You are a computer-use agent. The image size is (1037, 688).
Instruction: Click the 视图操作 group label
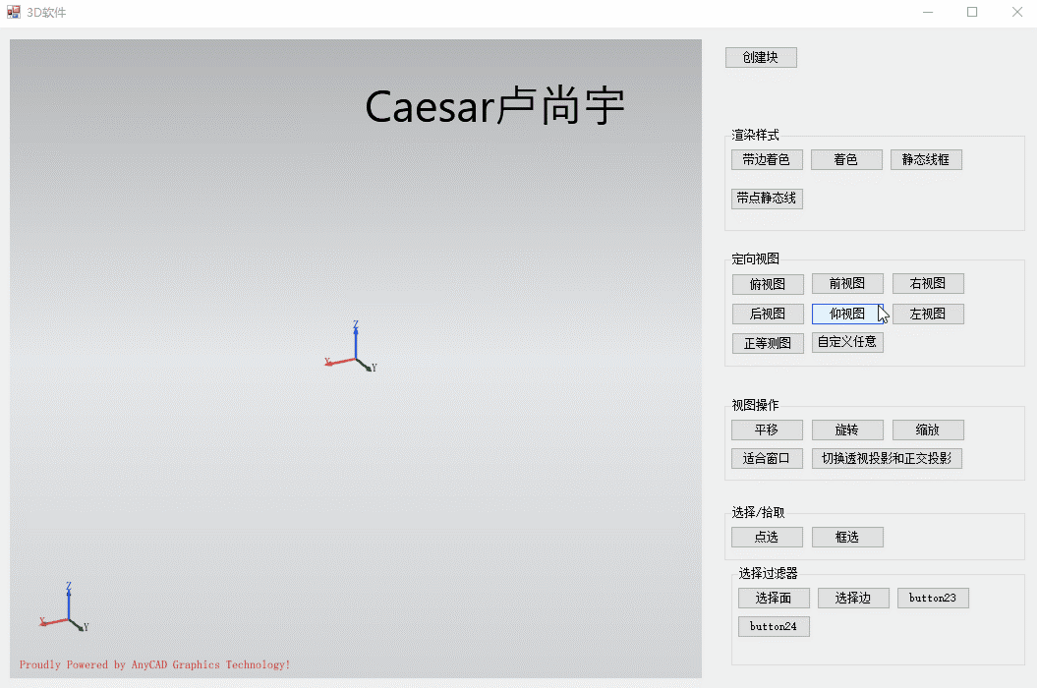pyautogui.click(x=755, y=405)
